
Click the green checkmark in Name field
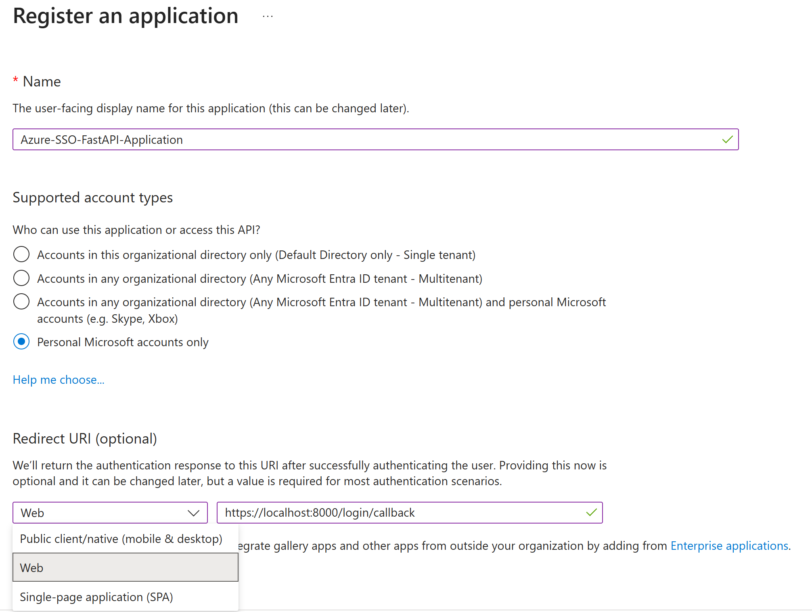727,140
